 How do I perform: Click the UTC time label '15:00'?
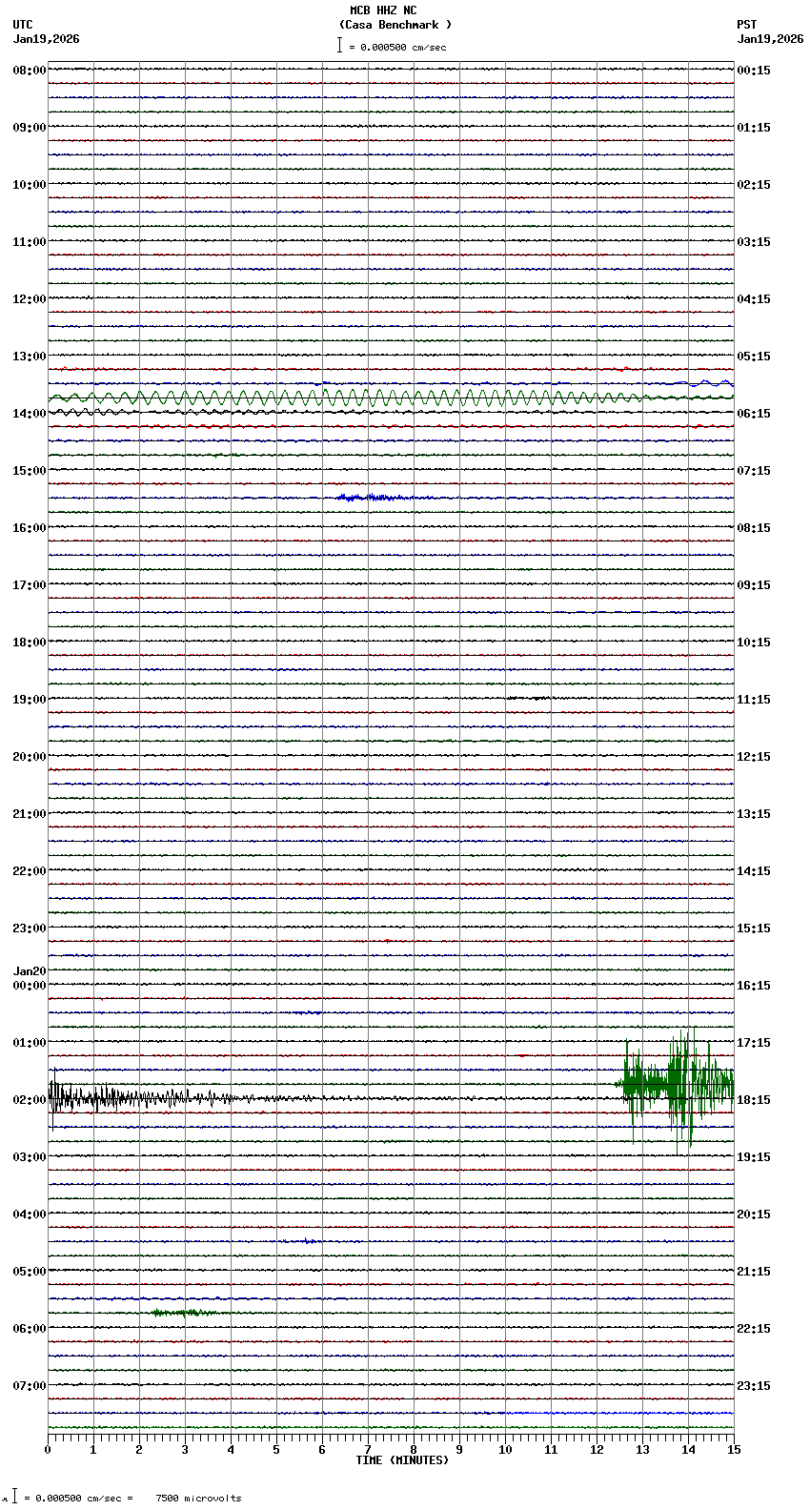pyautogui.click(x=30, y=471)
